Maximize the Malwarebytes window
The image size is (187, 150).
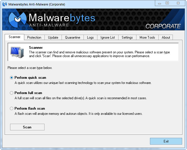tap(167, 3)
